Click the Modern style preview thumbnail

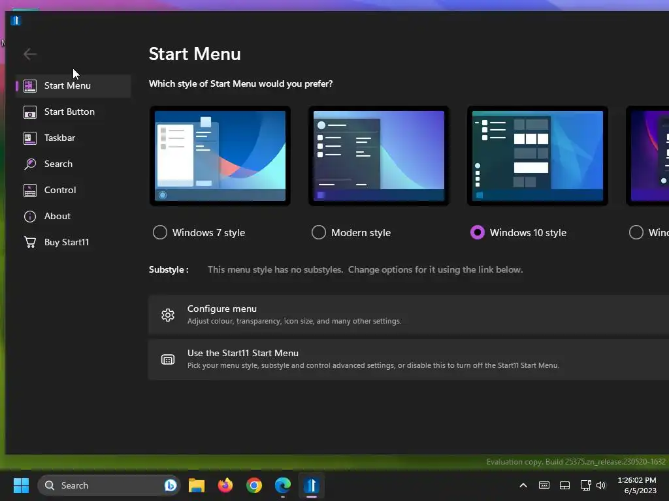379,156
